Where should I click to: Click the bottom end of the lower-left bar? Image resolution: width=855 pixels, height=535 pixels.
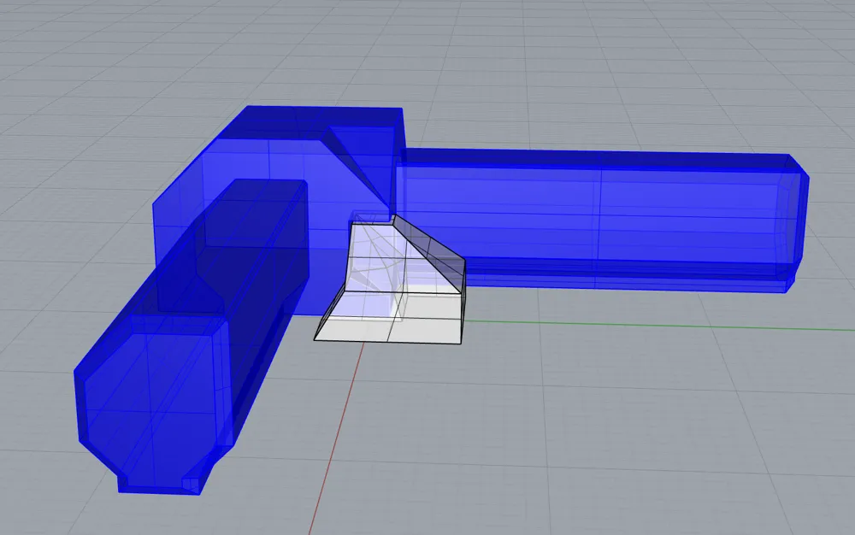pos(154,474)
